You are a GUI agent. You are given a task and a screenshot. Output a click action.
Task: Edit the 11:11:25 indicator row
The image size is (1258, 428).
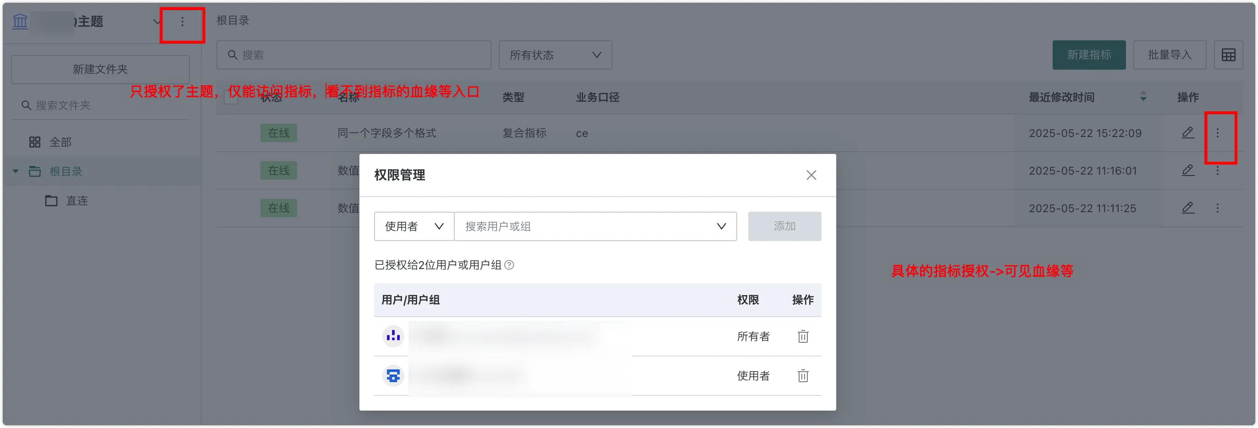pos(1188,208)
